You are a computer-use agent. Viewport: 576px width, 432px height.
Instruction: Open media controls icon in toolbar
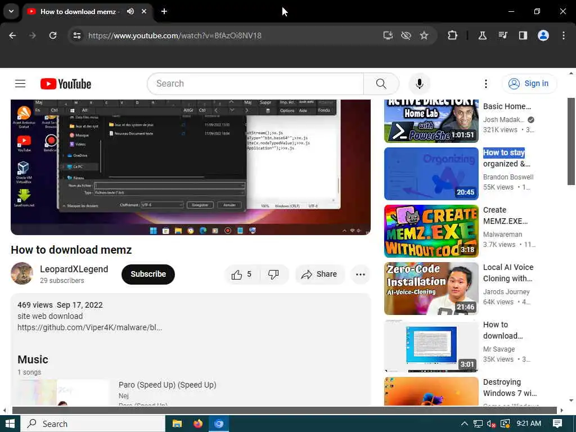pos(503,35)
